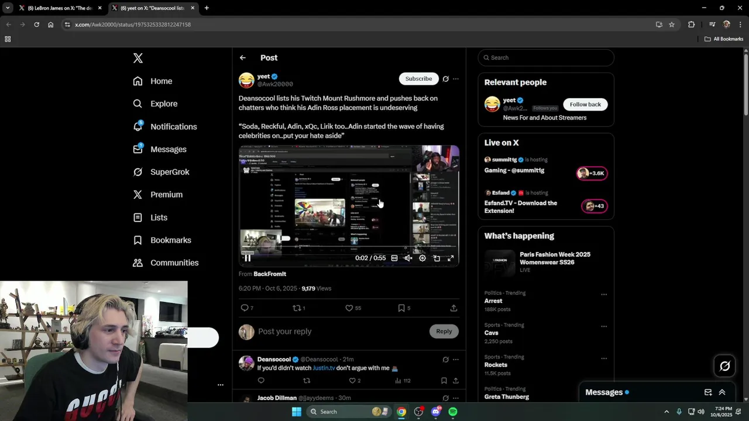Click Grok icon on yeet's post
Screen dimensions: 749x421
tap(445, 79)
